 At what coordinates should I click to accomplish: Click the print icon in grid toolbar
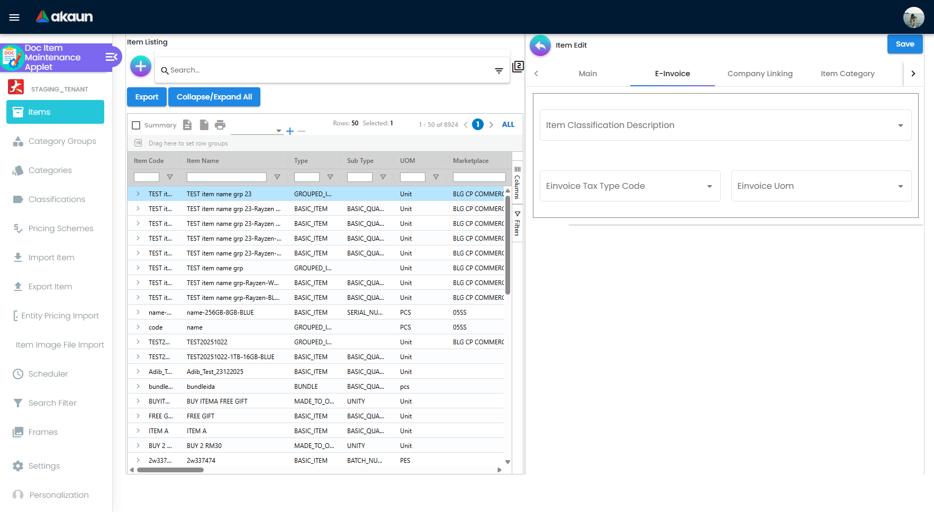pos(220,125)
